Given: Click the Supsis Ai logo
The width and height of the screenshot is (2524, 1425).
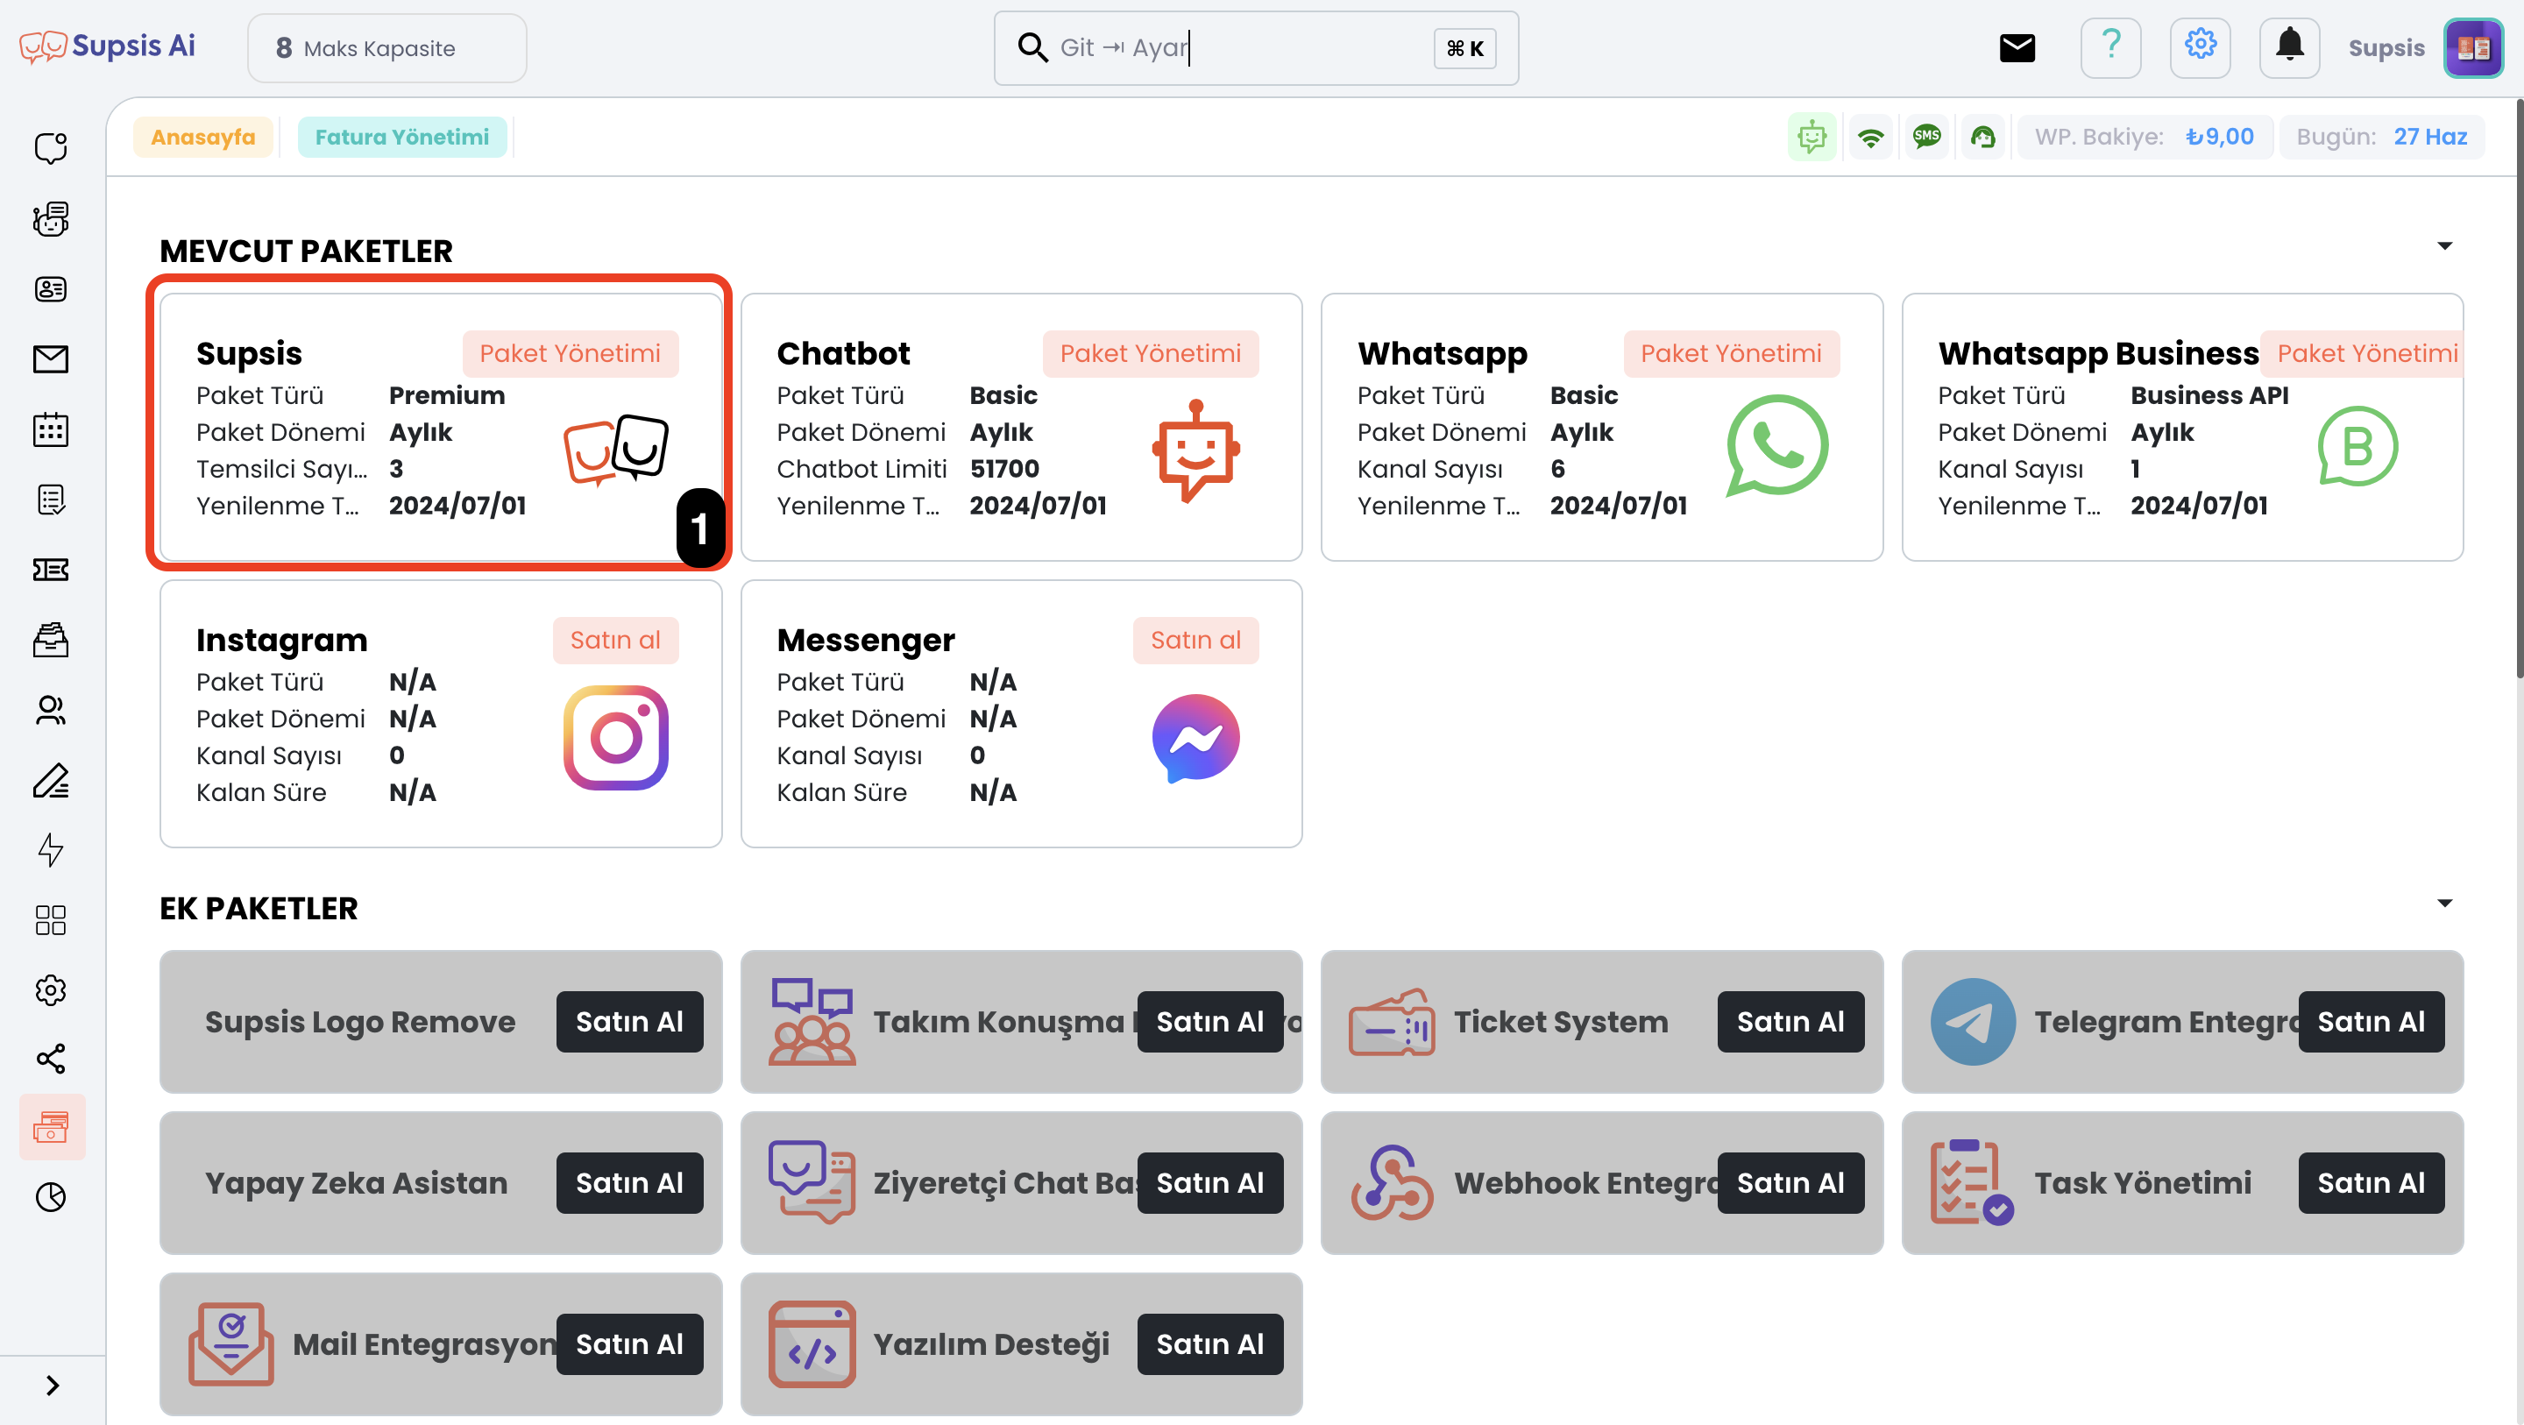Looking at the screenshot, I should 108,47.
